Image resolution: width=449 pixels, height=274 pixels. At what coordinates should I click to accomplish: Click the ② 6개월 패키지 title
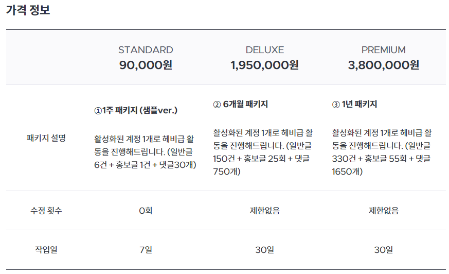(x=240, y=104)
